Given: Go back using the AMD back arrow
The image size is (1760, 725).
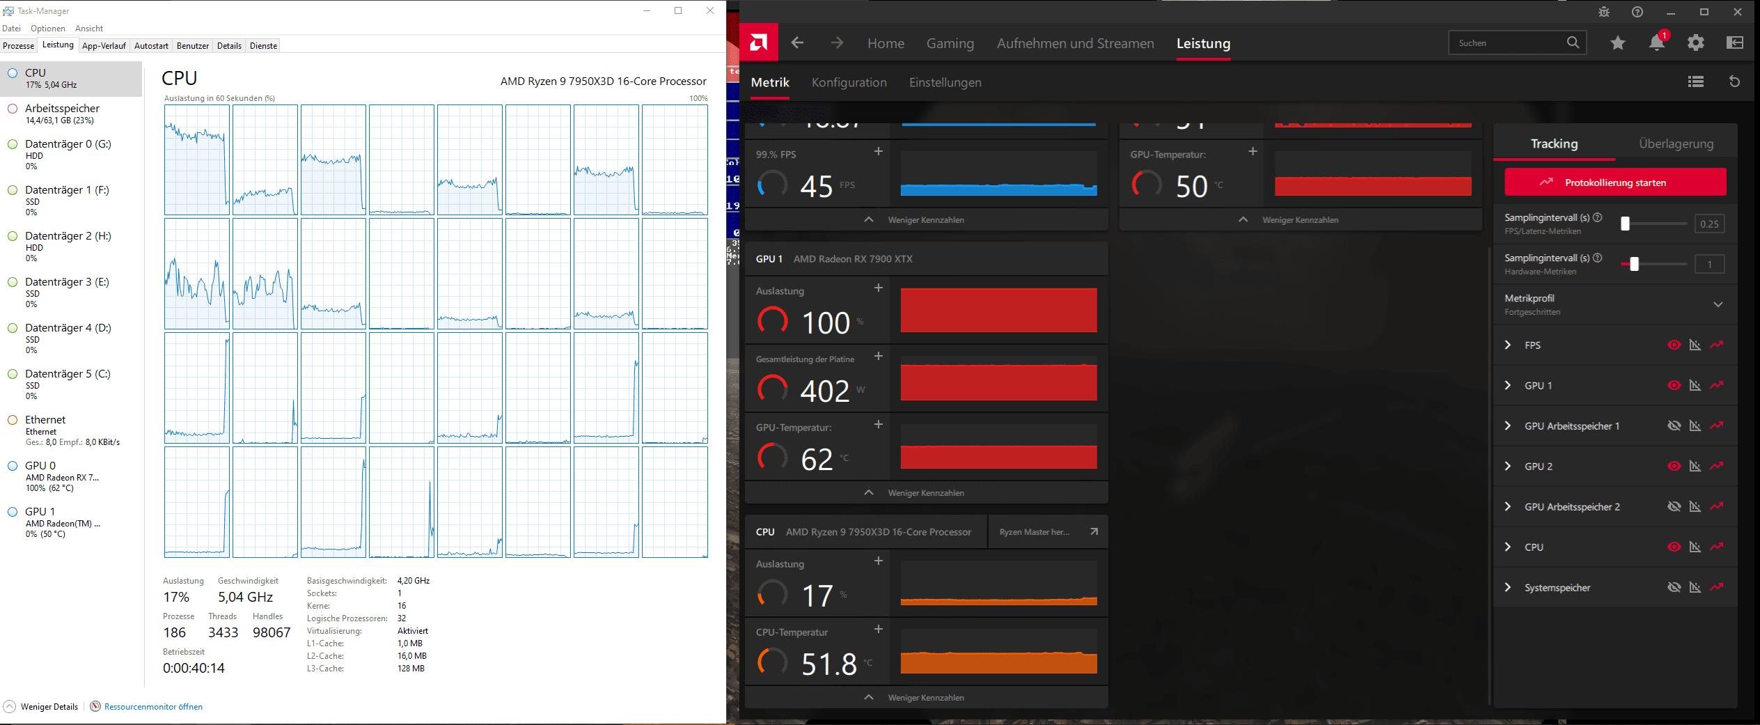Looking at the screenshot, I should 798,43.
